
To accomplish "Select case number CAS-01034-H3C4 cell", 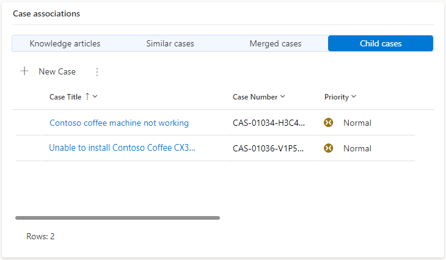I will tap(268, 123).
